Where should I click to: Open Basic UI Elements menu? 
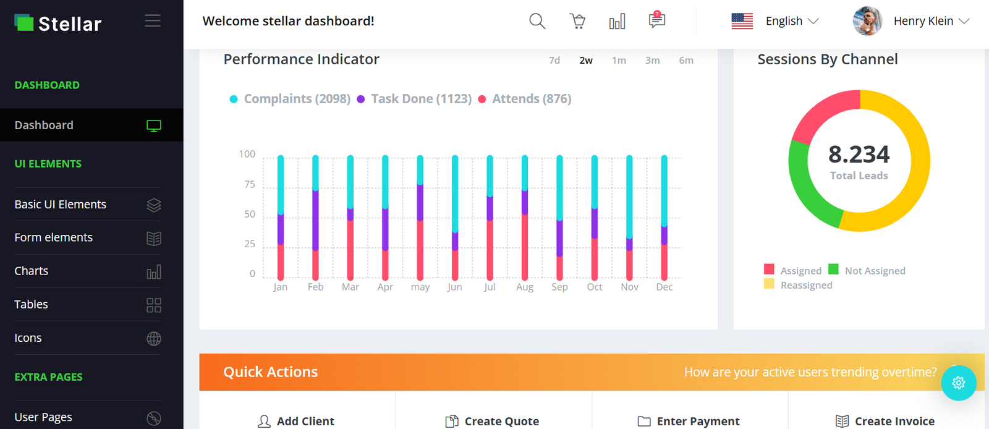(x=88, y=205)
